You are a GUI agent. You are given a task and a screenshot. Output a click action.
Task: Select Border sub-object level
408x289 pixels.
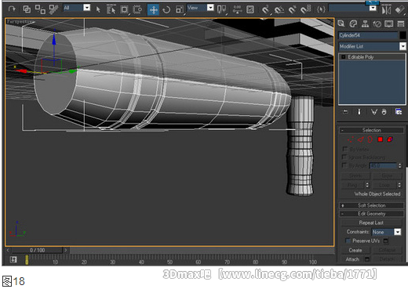point(370,139)
